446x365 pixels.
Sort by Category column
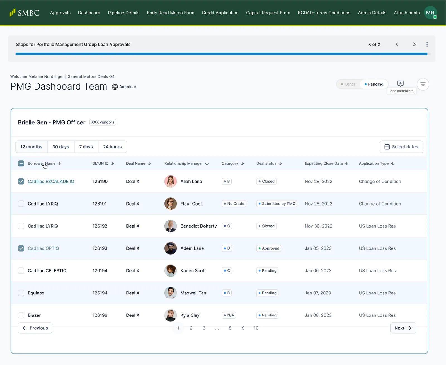click(x=233, y=163)
